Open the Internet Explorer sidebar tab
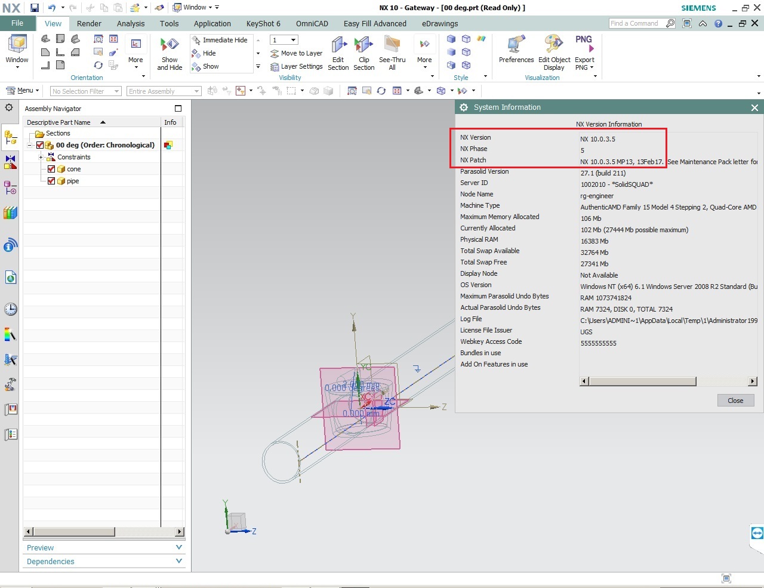764x588 pixels. [x=10, y=277]
